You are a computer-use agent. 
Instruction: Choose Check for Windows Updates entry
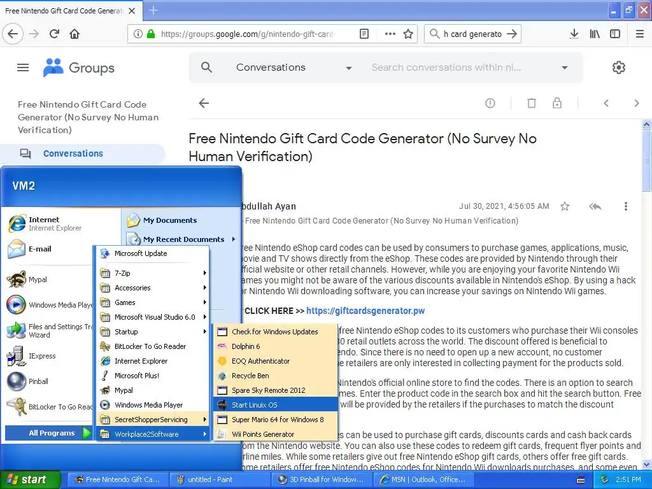(x=275, y=331)
